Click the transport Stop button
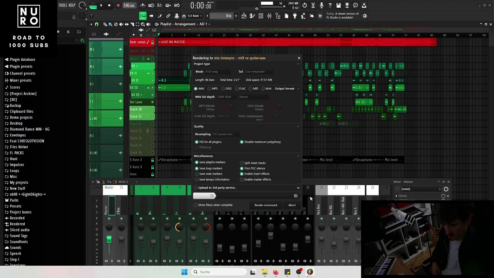 (x=109, y=5)
